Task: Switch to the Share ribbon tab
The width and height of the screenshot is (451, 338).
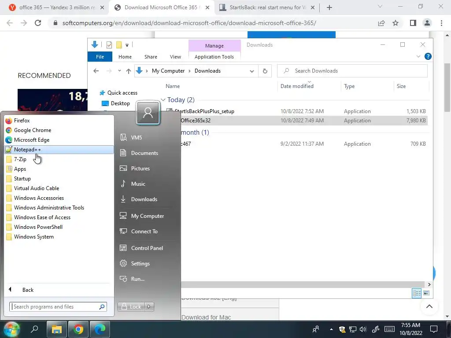Action: pos(151,57)
